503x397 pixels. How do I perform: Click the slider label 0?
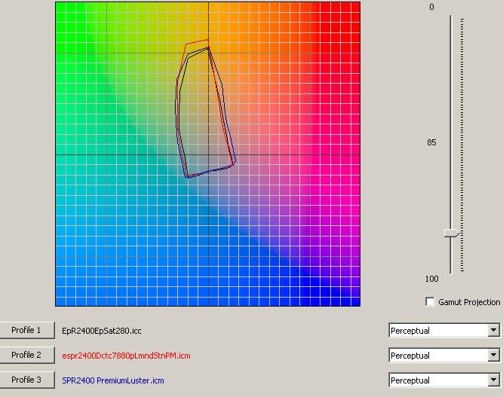pyautogui.click(x=431, y=7)
